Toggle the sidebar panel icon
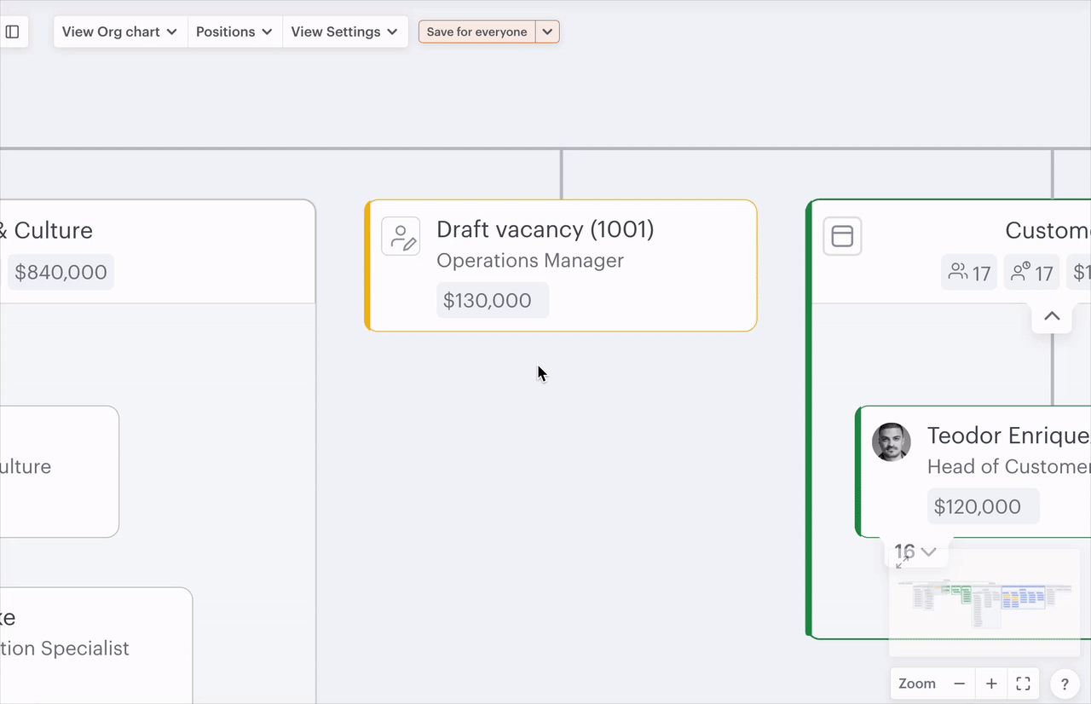The image size is (1091, 704). [13, 32]
